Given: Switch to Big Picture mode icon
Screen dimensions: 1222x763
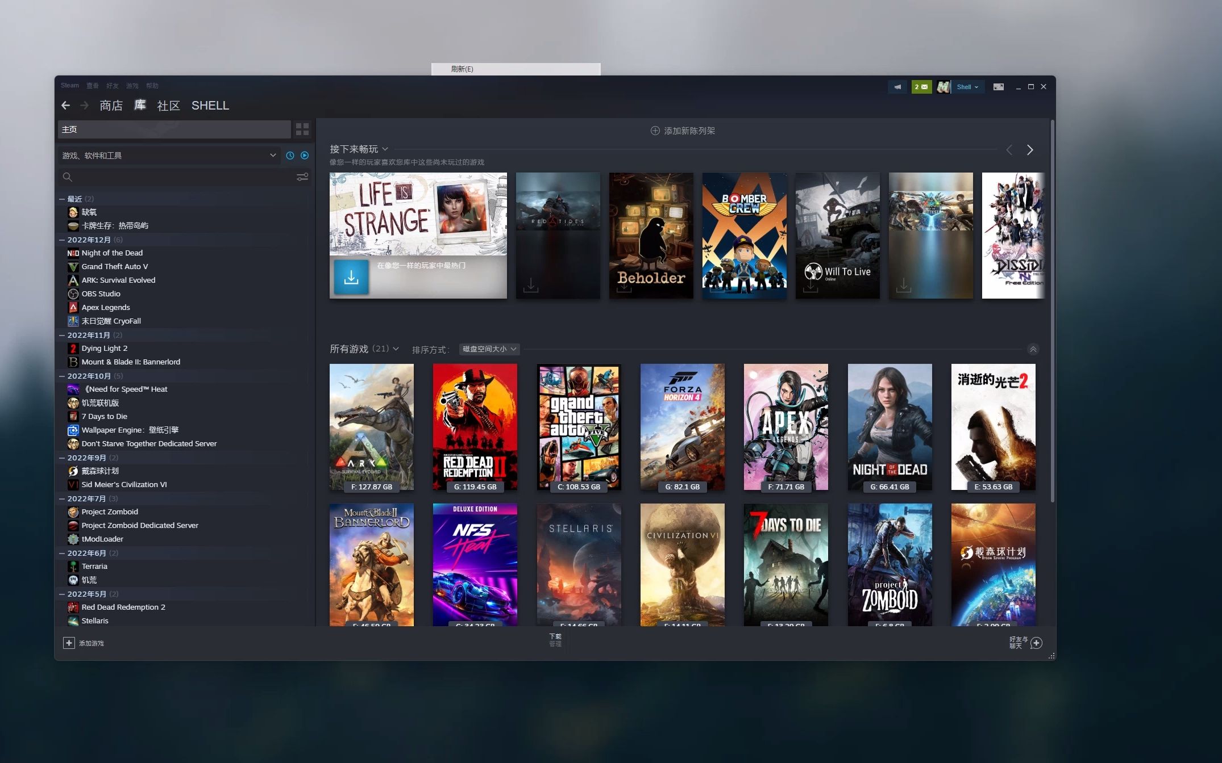Looking at the screenshot, I should (x=998, y=87).
